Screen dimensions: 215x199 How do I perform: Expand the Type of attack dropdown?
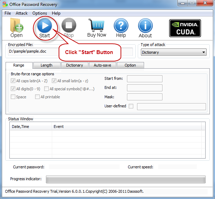(x=174, y=52)
